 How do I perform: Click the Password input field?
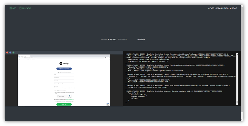[x=64, y=81]
